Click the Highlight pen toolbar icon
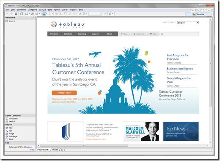 (110, 14)
